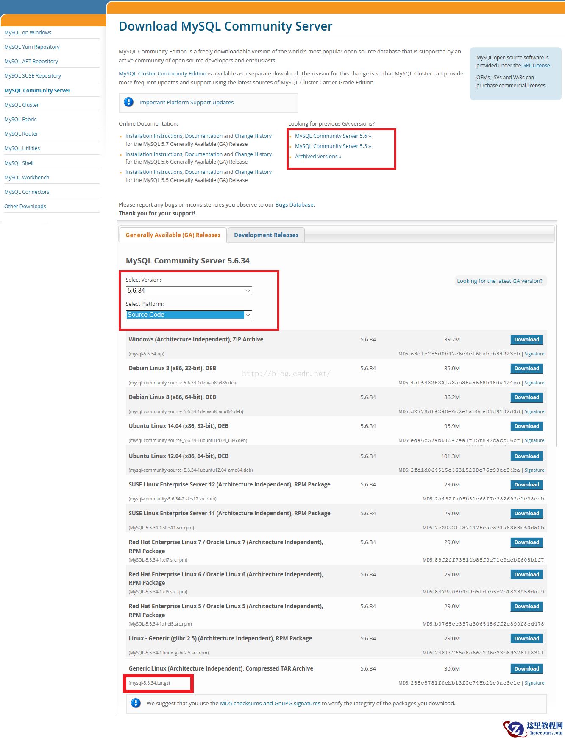Go to MySQL SUSE Repository sidebar item

tap(33, 76)
